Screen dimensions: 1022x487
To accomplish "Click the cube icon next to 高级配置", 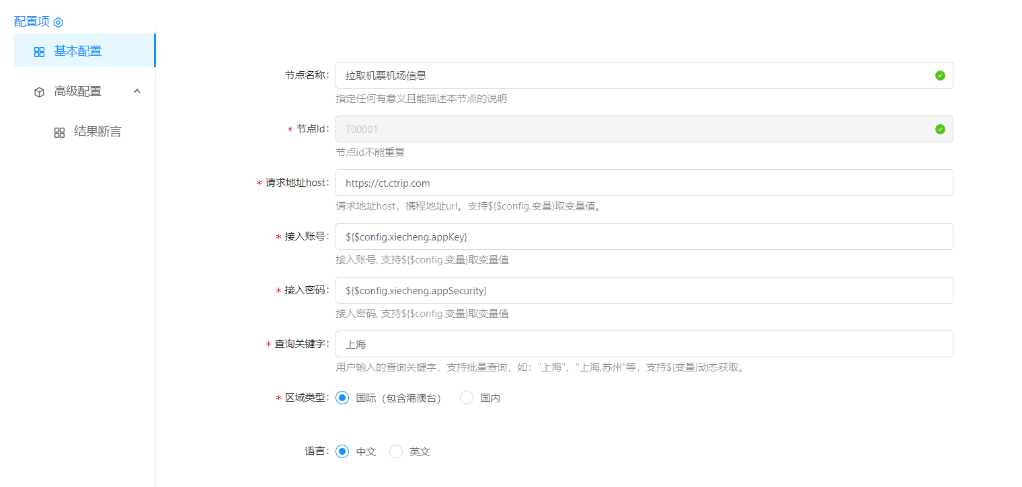I will tap(39, 92).
